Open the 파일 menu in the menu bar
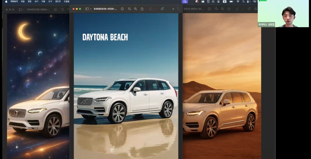 click(x=23, y=2)
